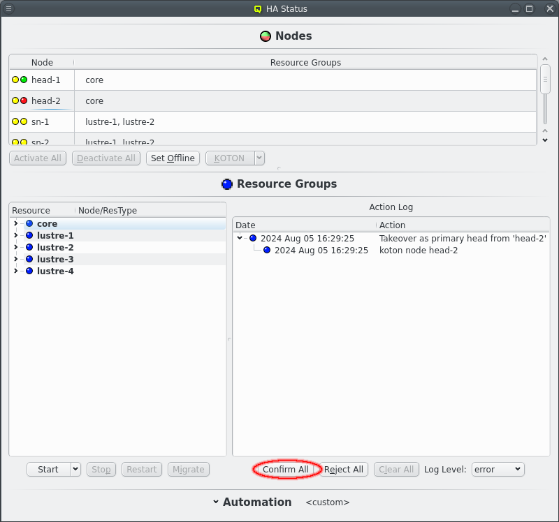Image resolution: width=559 pixels, height=522 pixels.
Task: Click the first yellow dot of sn-1
Action: pyautogui.click(x=15, y=121)
